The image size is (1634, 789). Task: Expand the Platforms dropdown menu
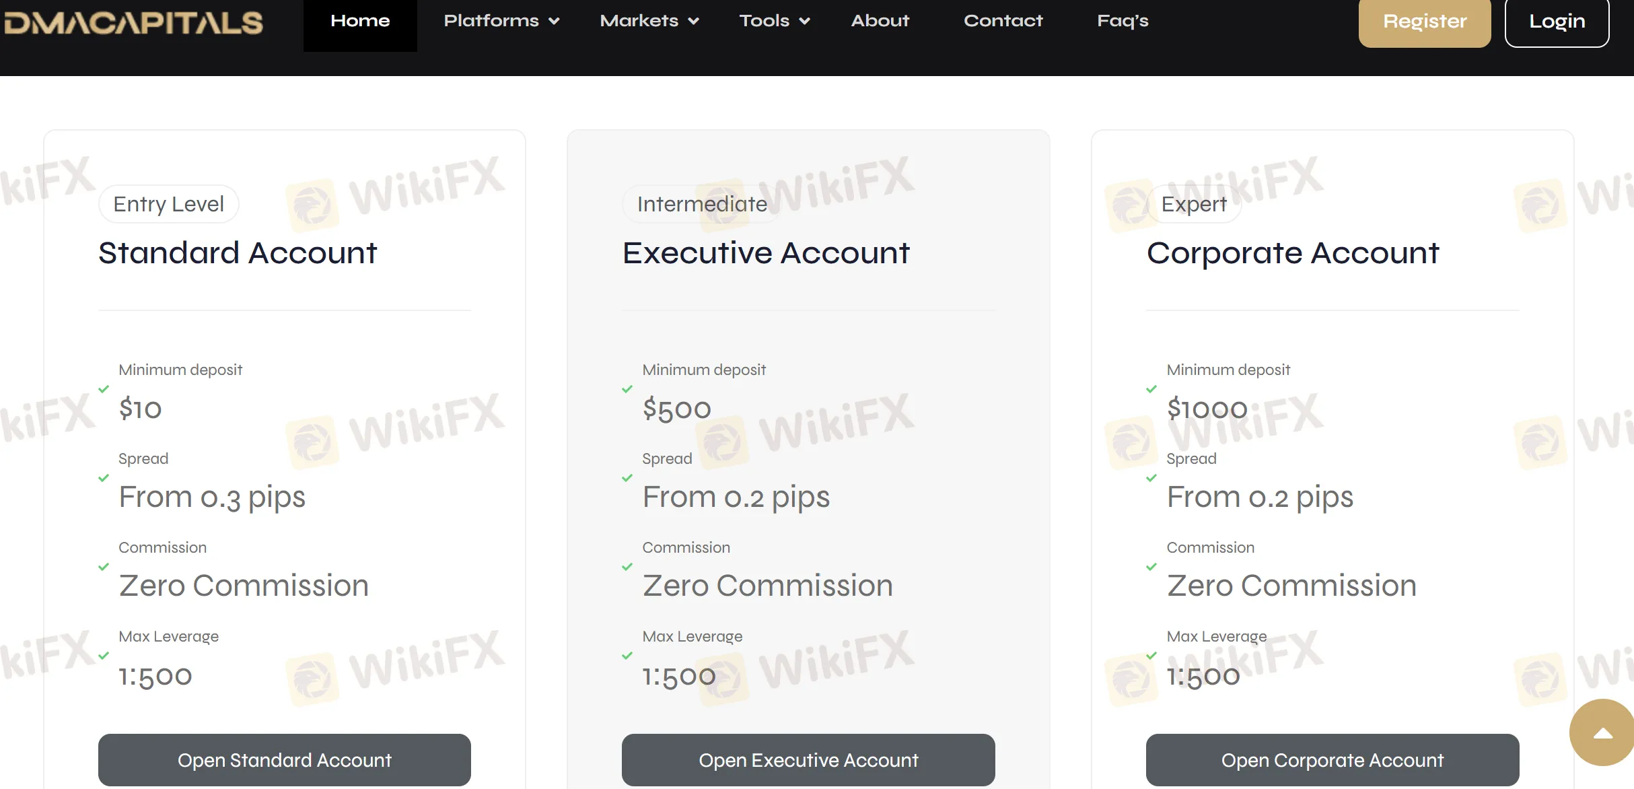point(501,21)
